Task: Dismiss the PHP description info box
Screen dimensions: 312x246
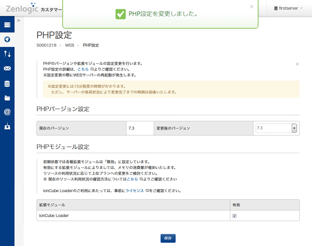Action: pyautogui.click(x=297, y=64)
